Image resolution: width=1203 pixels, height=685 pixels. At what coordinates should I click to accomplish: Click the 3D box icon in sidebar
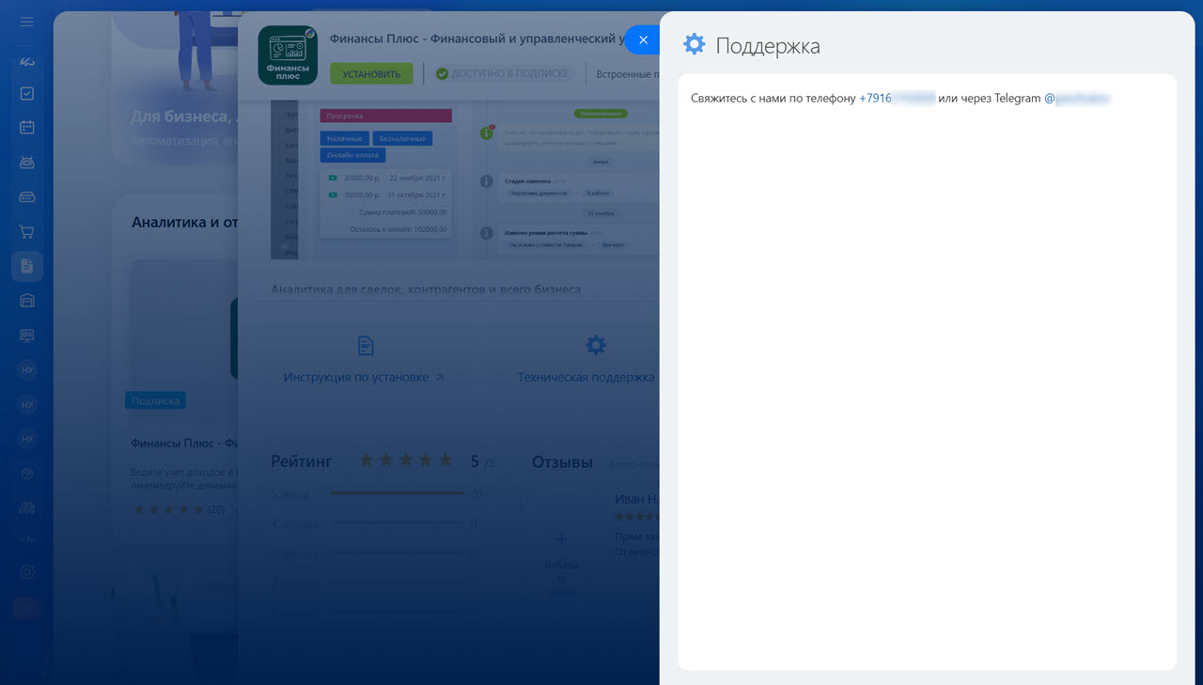[27, 474]
